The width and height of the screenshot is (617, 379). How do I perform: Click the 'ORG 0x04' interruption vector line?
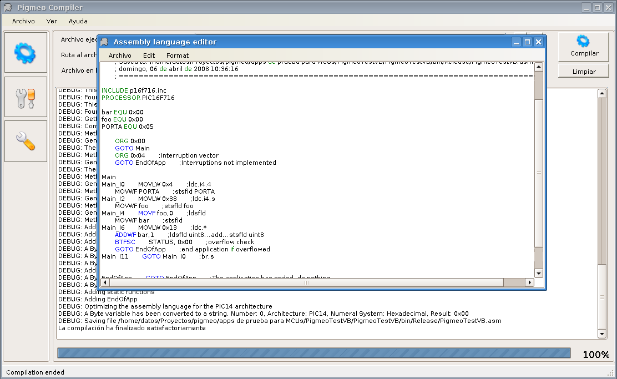[x=166, y=155]
